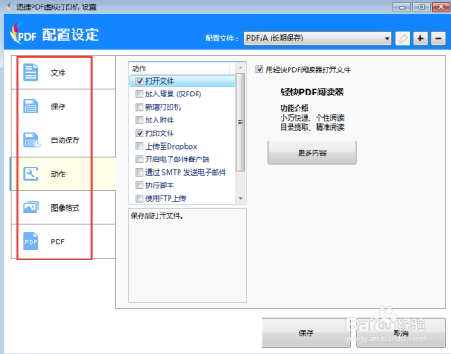
Task: Go to the 自动保存 tab
Action: point(63,140)
